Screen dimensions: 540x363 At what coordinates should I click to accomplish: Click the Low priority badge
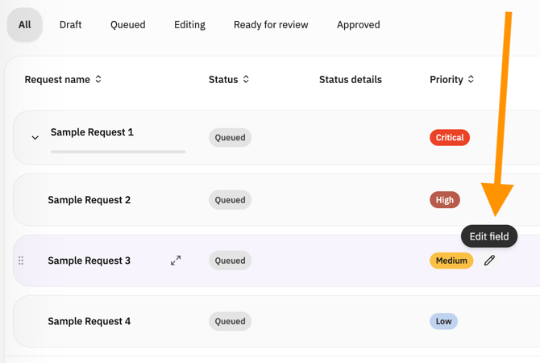coord(443,321)
